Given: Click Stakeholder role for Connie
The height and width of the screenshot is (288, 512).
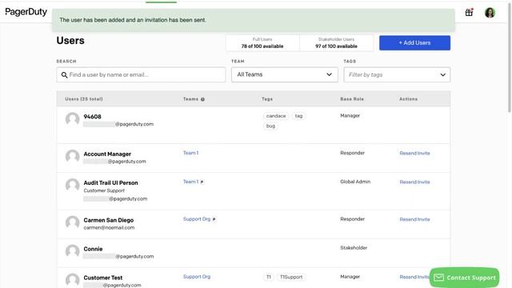Looking at the screenshot, I should click(x=354, y=248).
